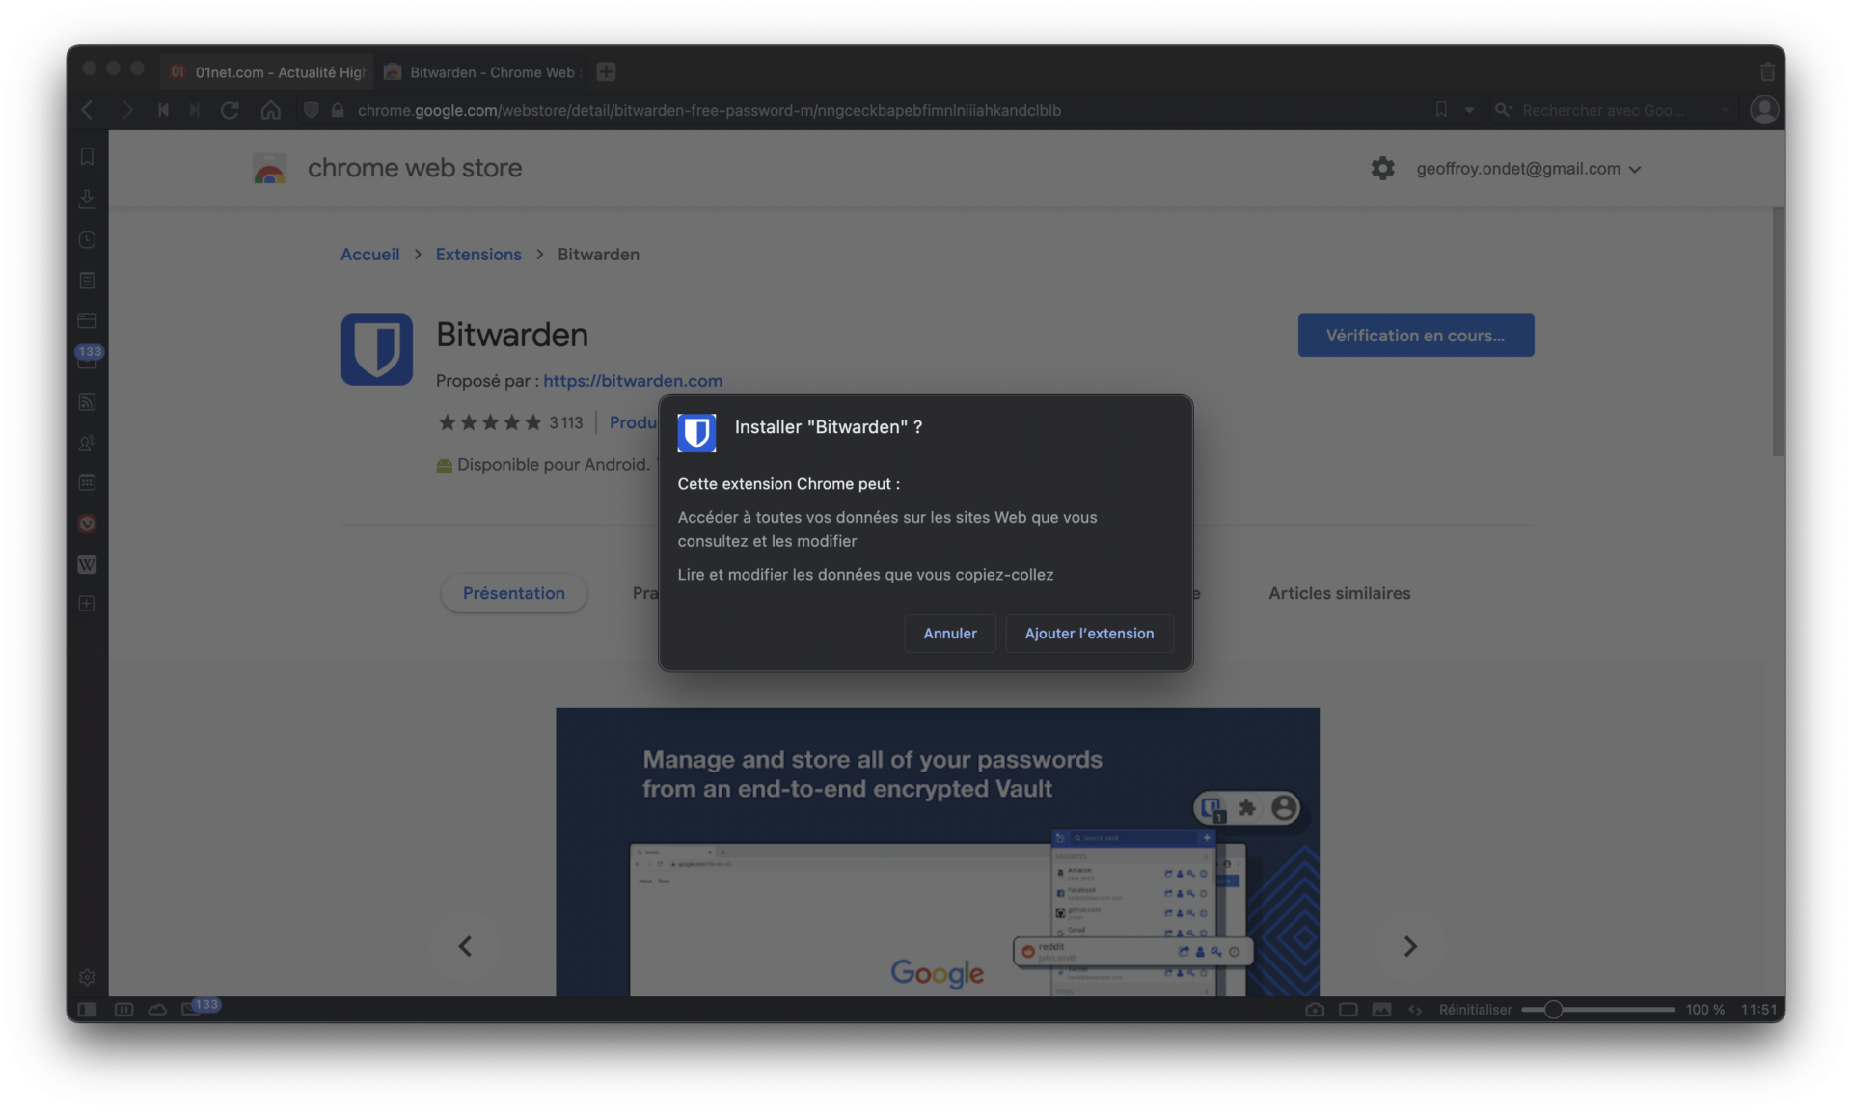The height and width of the screenshot is (1111, 1852).
Task: Open the Mail panel with 133 badge
Action: click(x=87, y=359)
